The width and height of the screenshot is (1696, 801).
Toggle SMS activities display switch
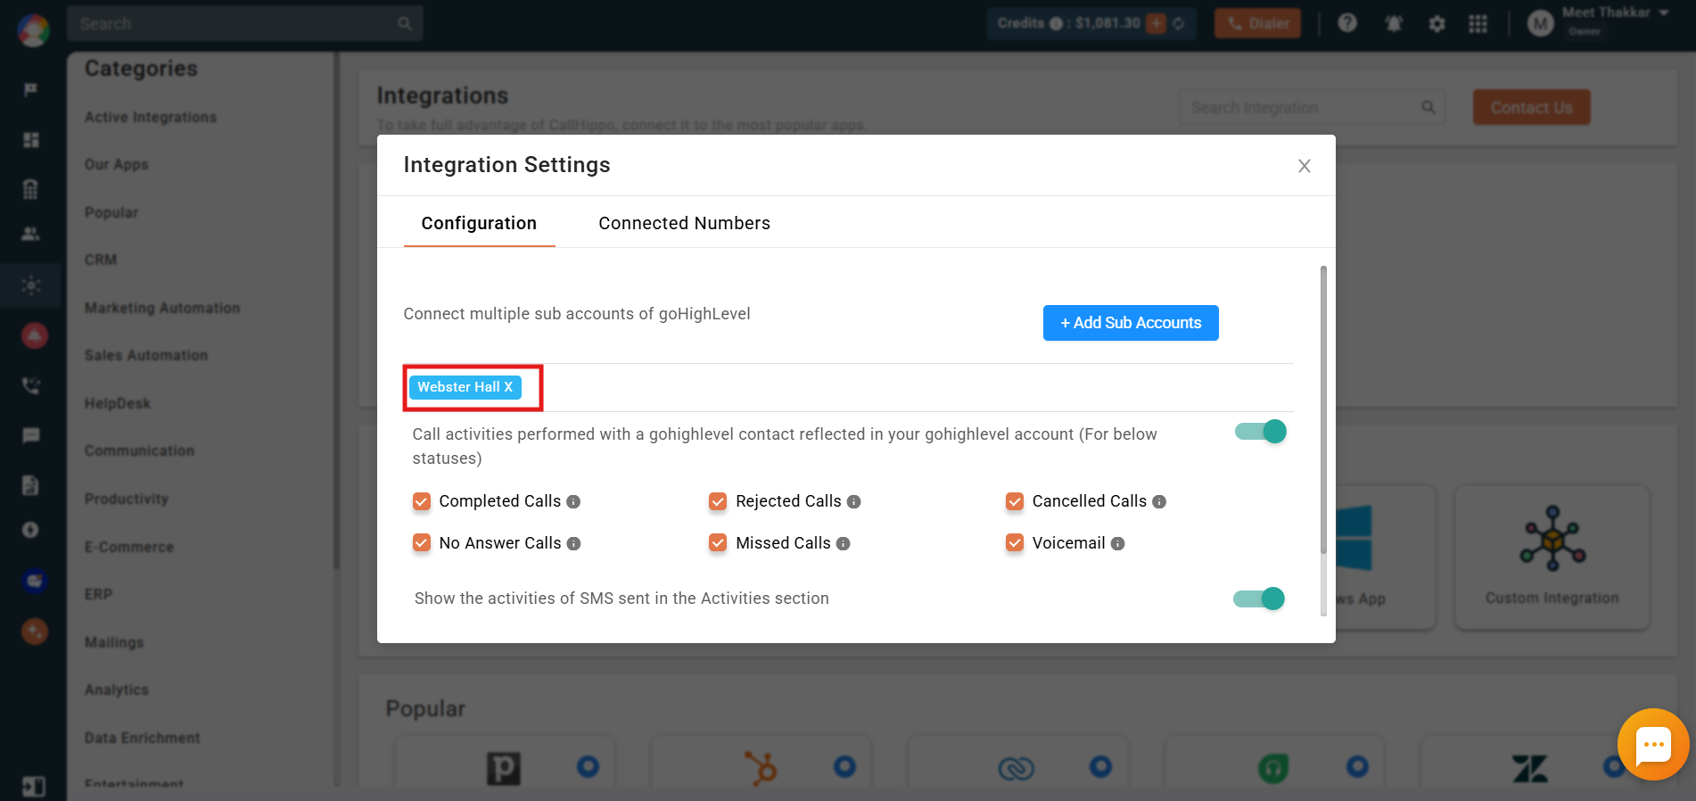click(1258, 599)
